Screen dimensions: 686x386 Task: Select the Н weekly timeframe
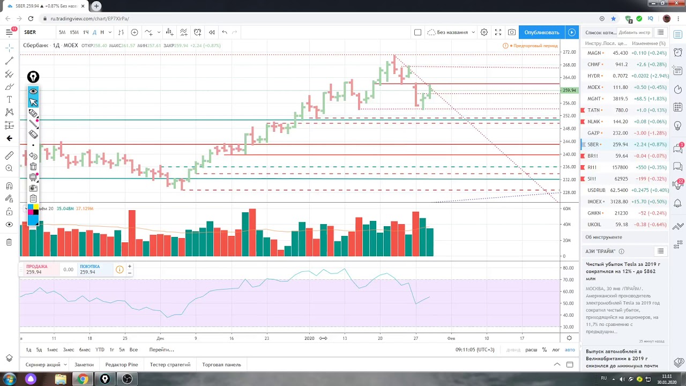[102, 32]
